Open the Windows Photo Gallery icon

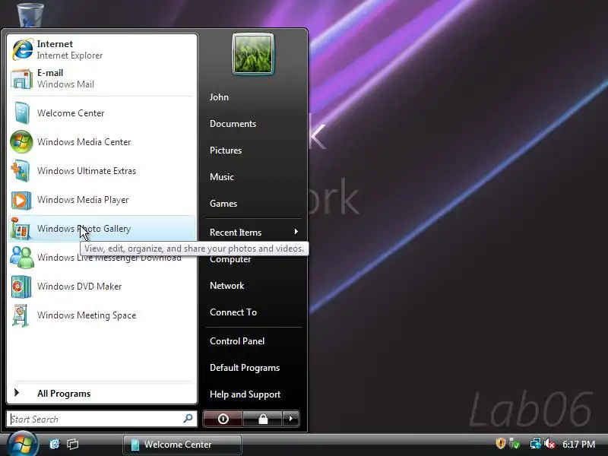(x=21, y=229)
